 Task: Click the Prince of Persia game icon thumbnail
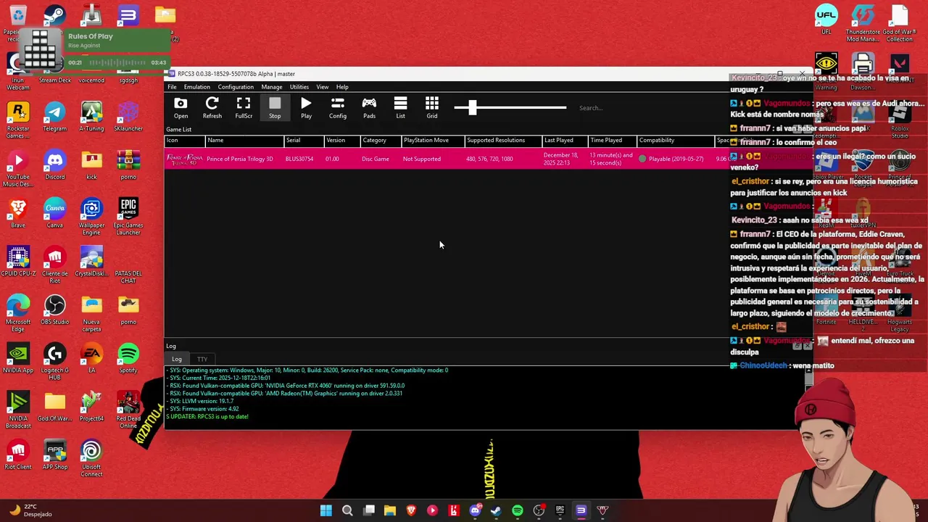click(185, 159)
